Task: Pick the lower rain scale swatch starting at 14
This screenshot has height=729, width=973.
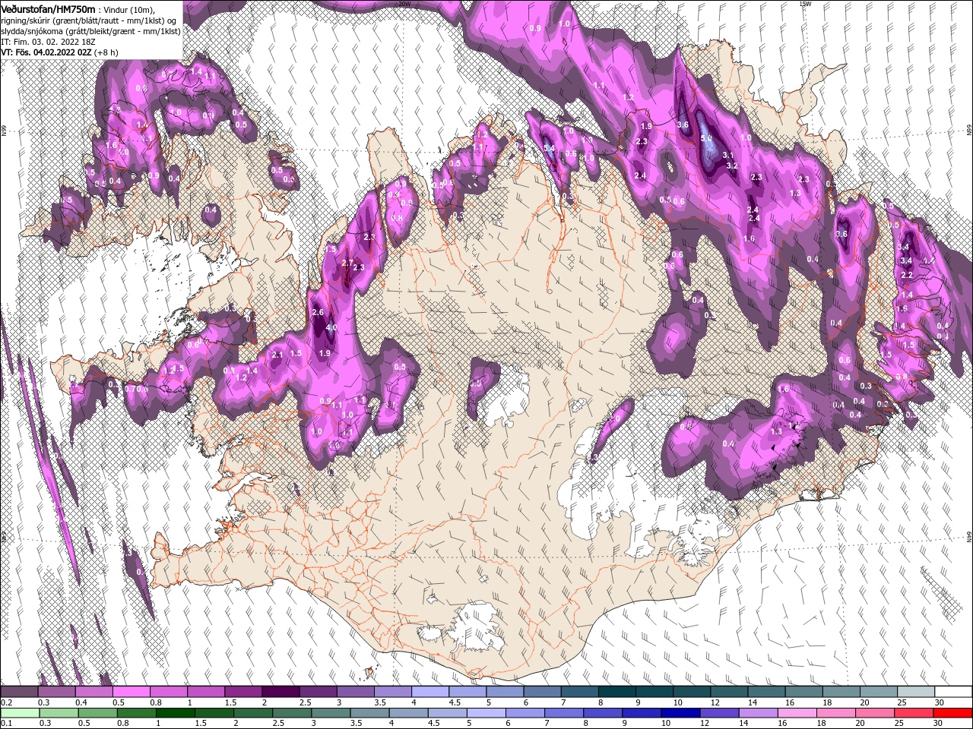Action: [x=759, y=712]
